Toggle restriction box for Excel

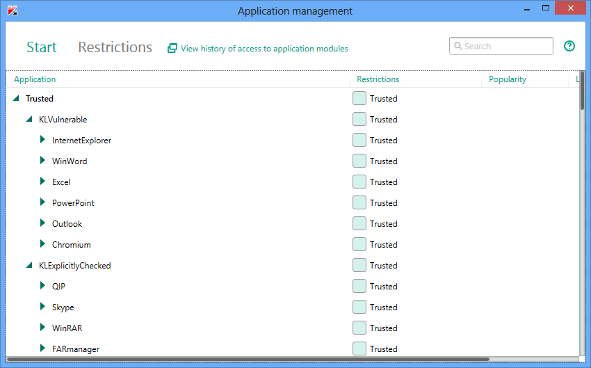[x=359, y=182]
